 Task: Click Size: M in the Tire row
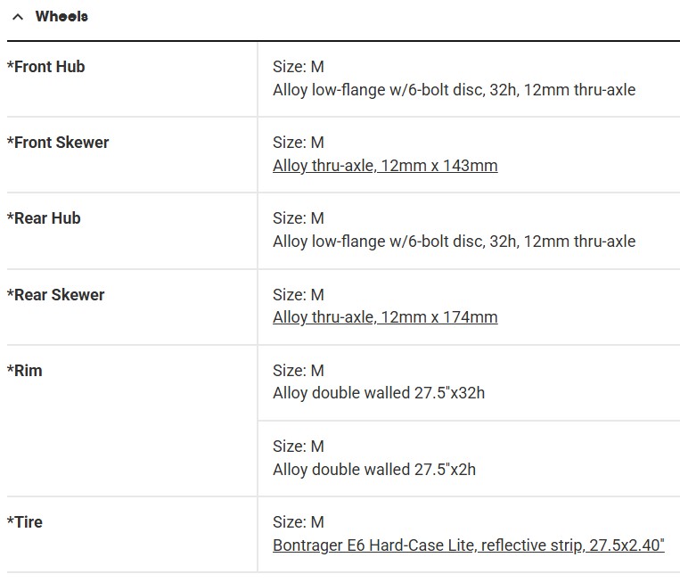[x=299, y=522]
